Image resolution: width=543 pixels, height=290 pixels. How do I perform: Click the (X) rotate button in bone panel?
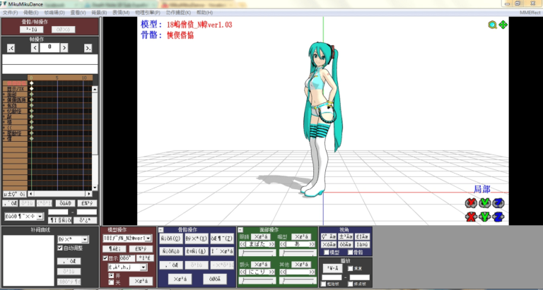point(196,238)
